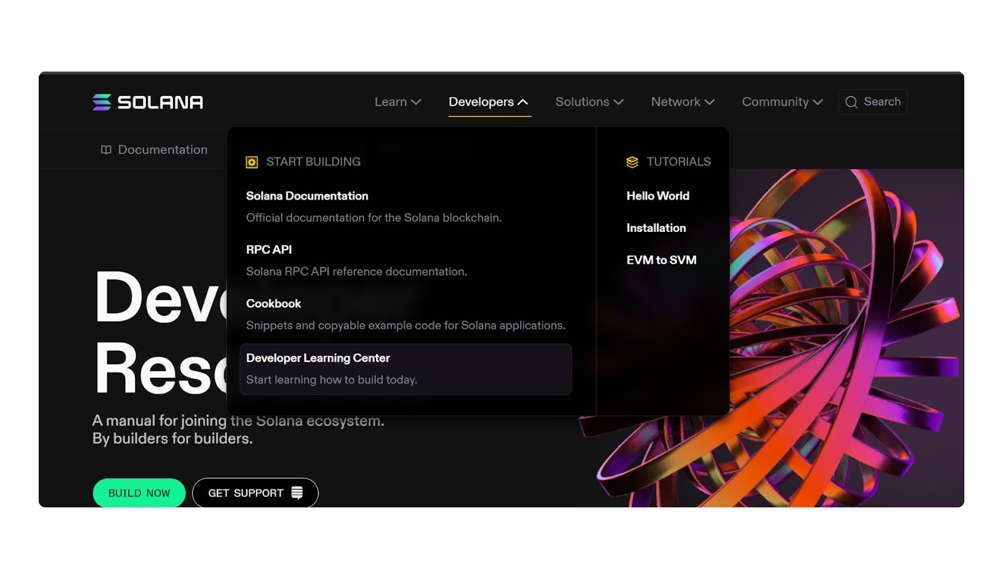Viewport: 1003px width, 564px height.
Task: Click the search magnifier icon
Action: [x=851, y=102]
